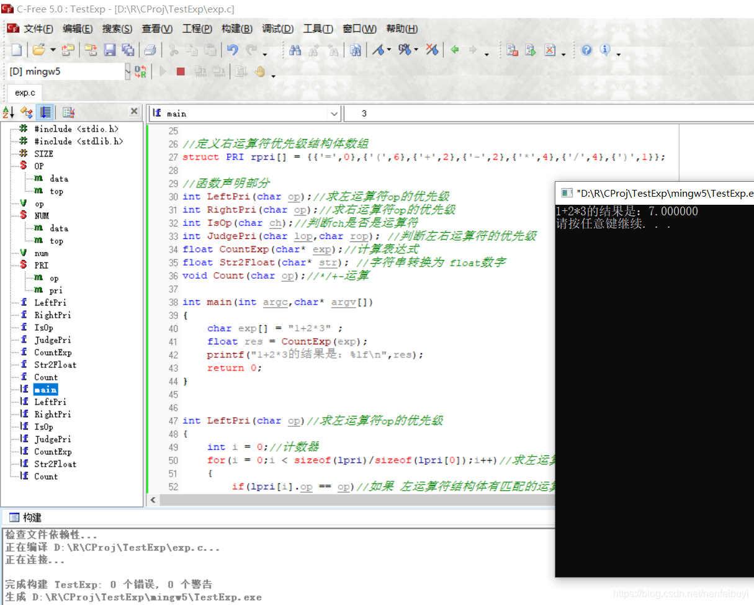
Task: Click code line 42 with the printf call
Action: point(315,355)
